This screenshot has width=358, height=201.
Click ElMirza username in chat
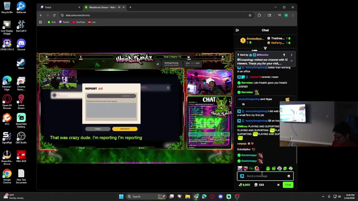[242, 126]
